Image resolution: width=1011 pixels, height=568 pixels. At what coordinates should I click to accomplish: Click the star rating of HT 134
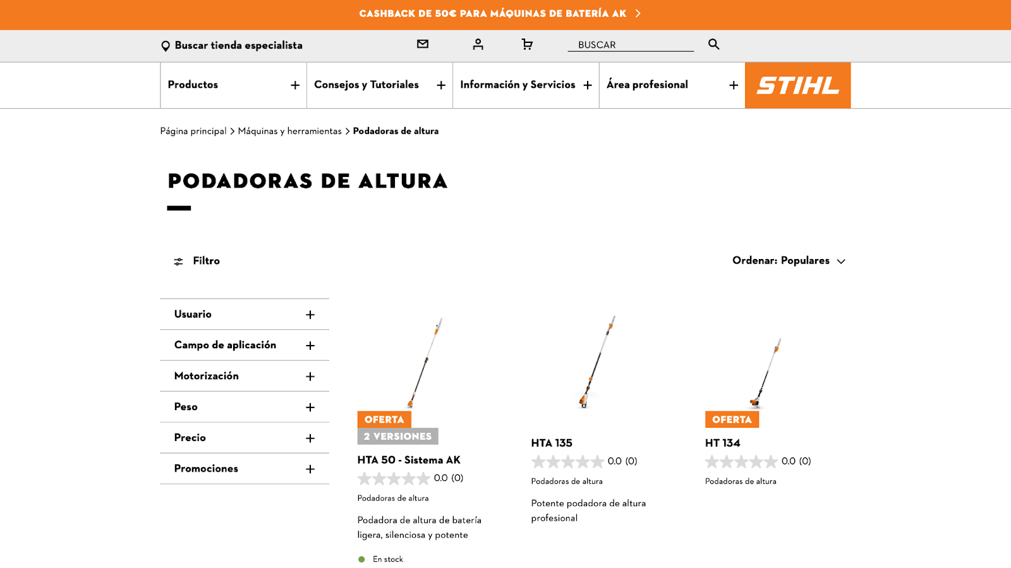coord(741,461)
